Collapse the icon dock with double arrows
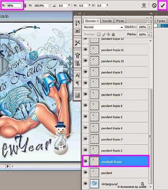168x190 pixels. pyautogui.click(x=80, y=13)
